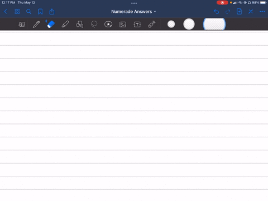Viewport: 268px width, 201px height.
Task: Add a new page
Action: (x=240, y=12)
